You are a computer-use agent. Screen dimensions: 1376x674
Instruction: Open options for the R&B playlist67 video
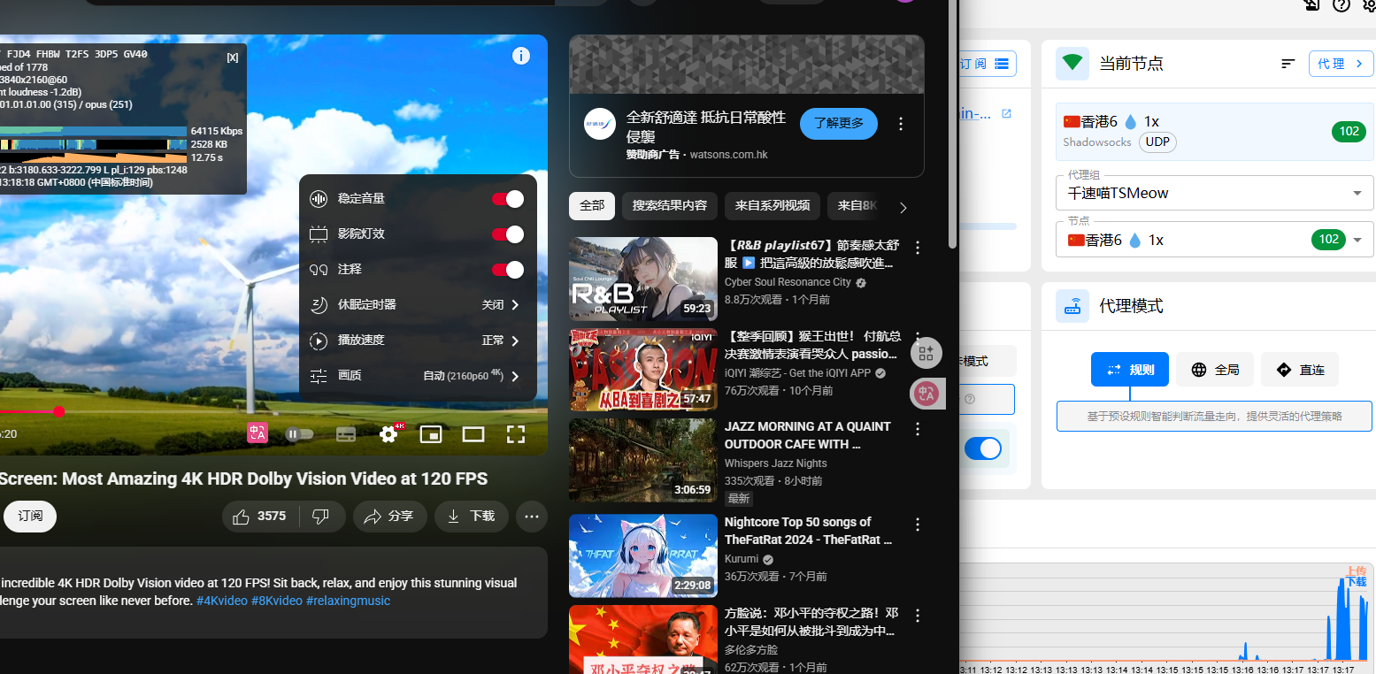[x=918, y=247]
